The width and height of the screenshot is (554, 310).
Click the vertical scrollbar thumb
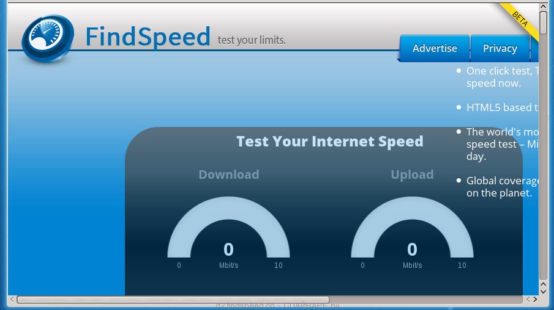[544, 22]
